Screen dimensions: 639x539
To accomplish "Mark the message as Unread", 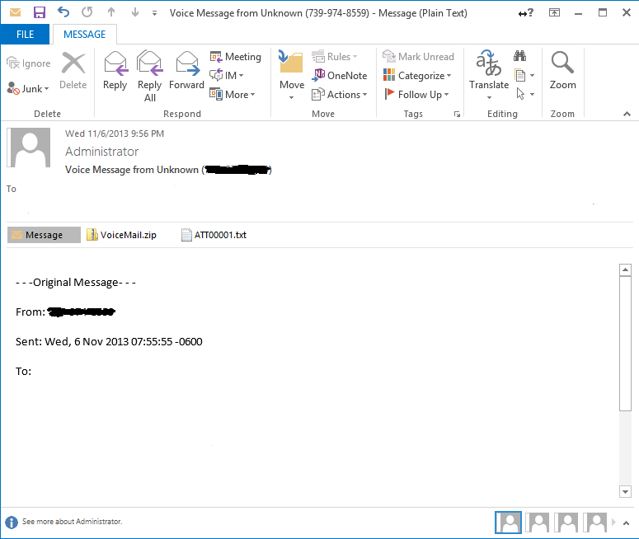I will [418, 57].
